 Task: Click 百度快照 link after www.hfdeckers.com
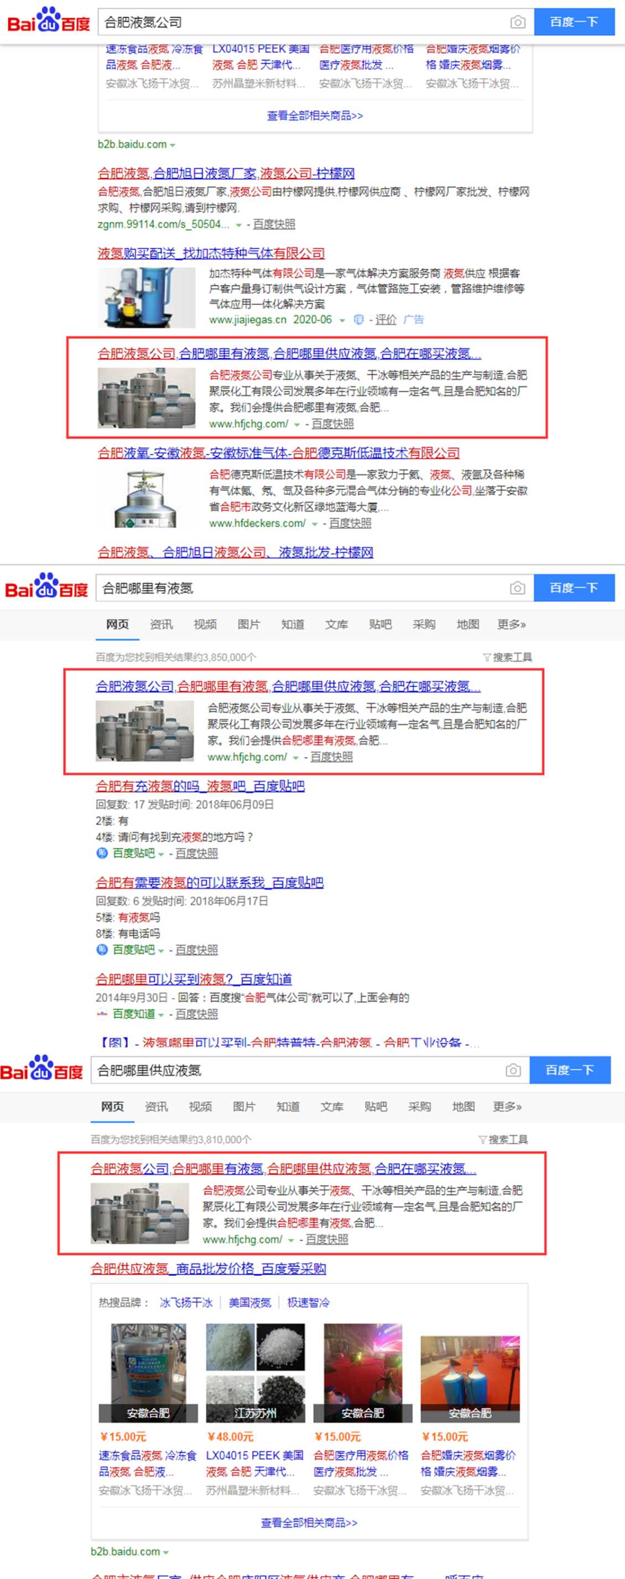350,523
